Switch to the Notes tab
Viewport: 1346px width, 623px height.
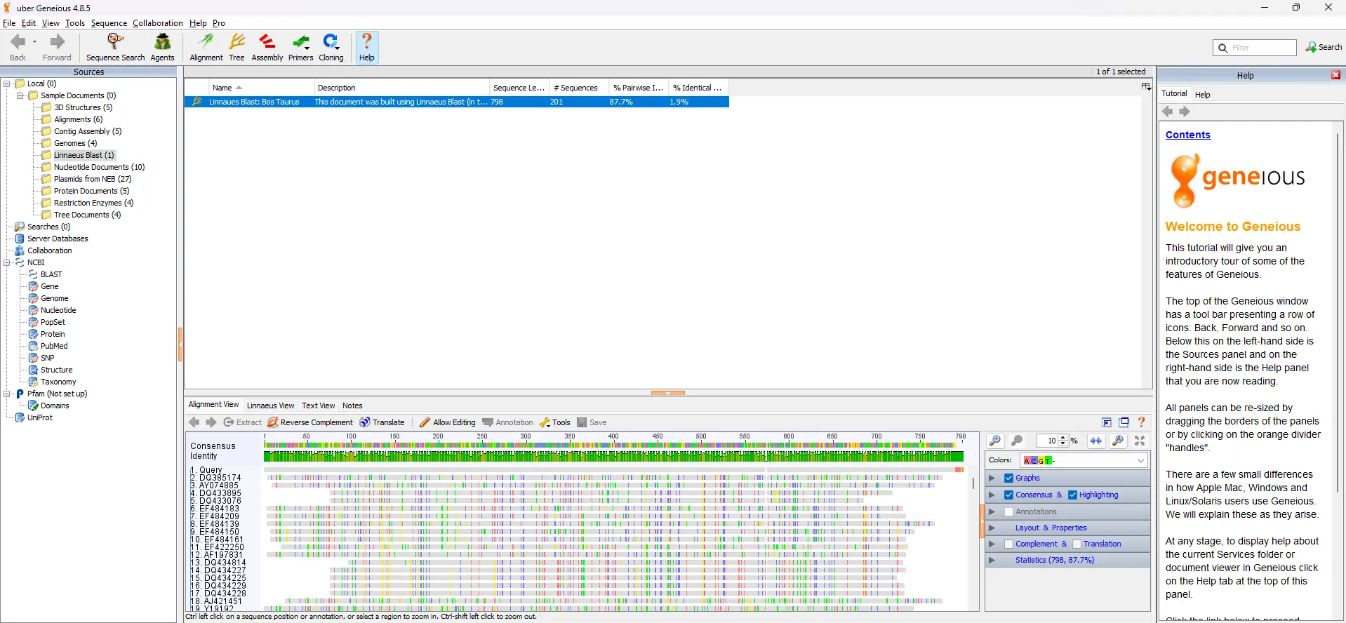tap(352, 406)
